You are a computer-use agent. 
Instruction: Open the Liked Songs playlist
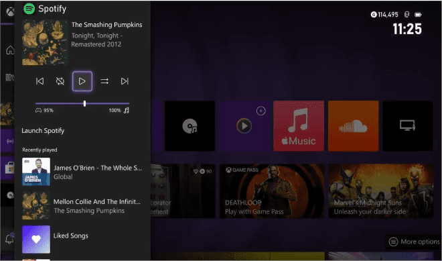[82, 240]
